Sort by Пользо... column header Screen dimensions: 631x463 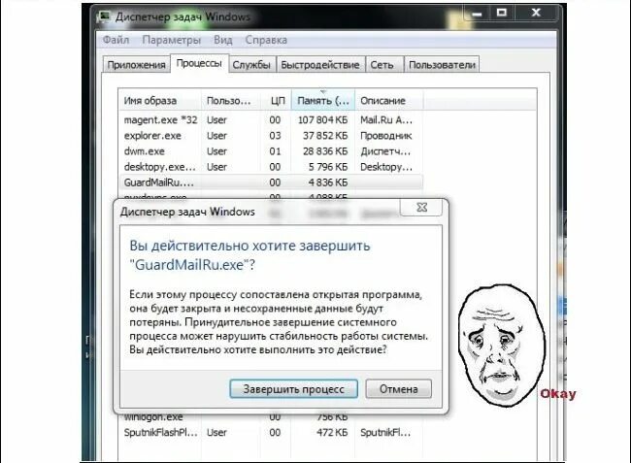coord(230,101)
